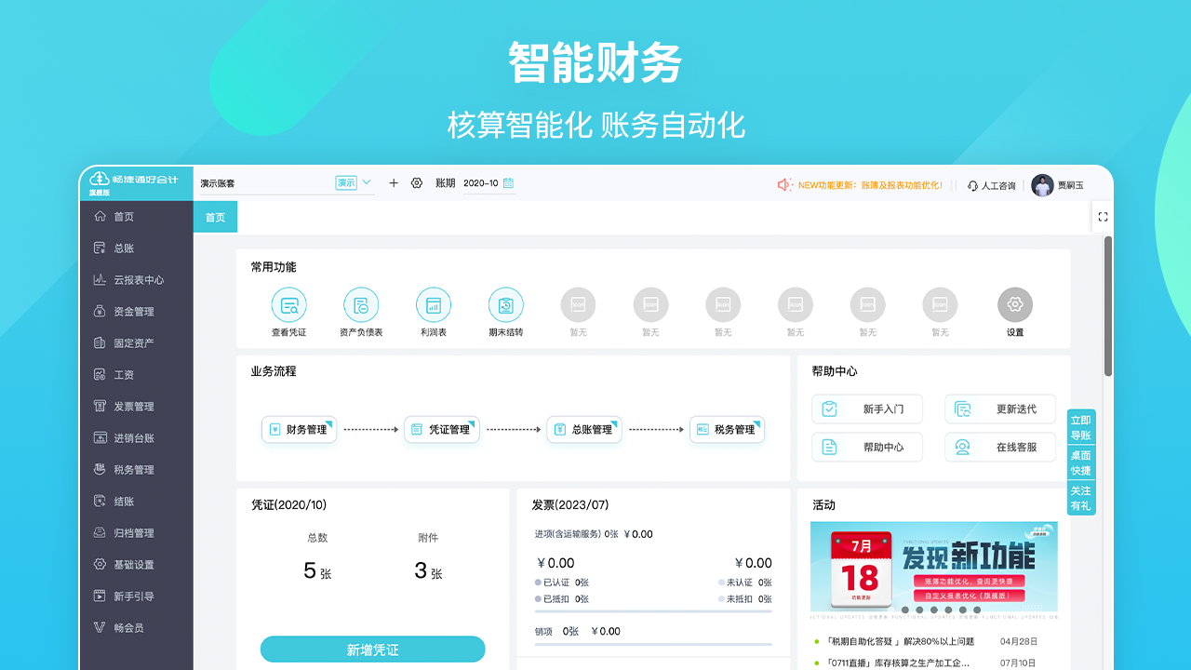Click the 07月10日 activity date
This screenshot has width=1191, height=670.
1019,663
